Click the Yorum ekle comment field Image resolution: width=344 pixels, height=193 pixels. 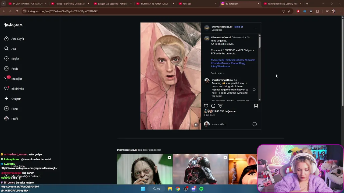pos(231,124)
